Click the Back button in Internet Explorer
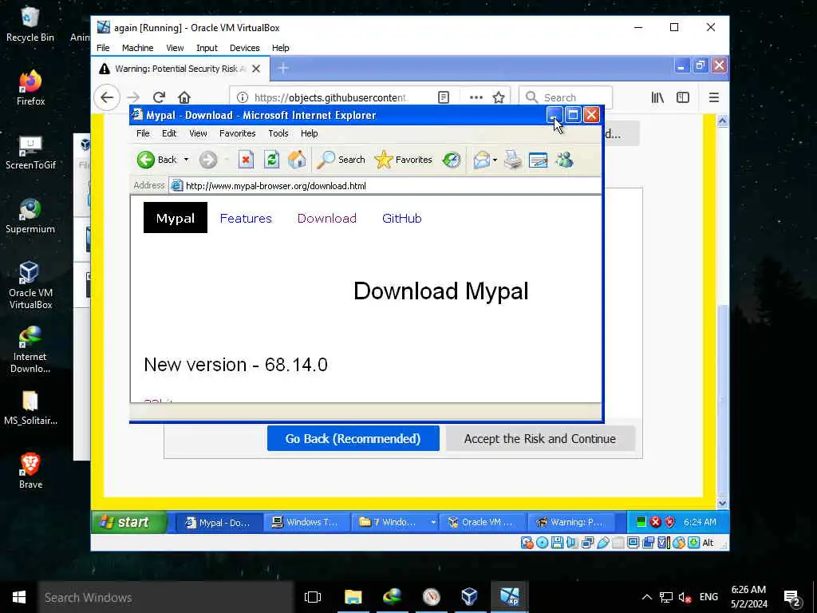 pyautogui.click(x=157, y=160)
